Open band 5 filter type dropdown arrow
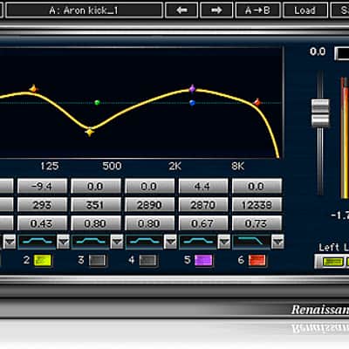Image resolution: width=349 pixels, height=349 pixels. point(224,242)
